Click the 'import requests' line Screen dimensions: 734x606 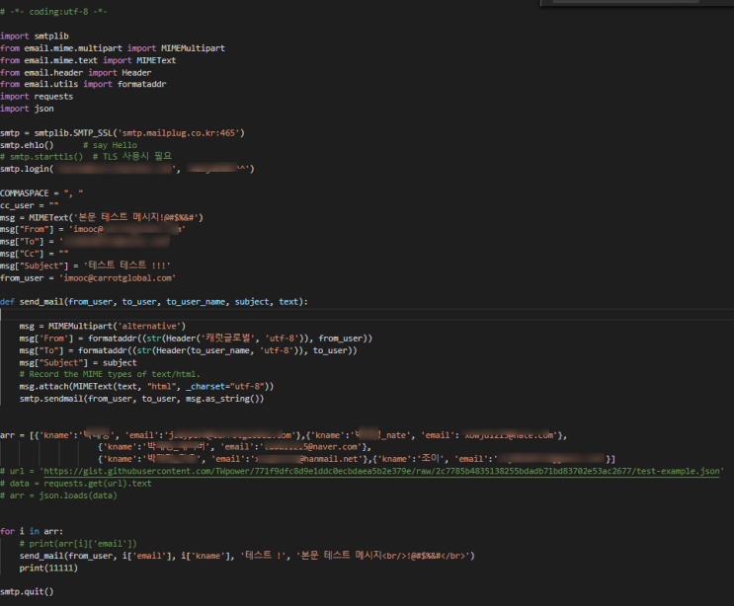pos(36,97)
